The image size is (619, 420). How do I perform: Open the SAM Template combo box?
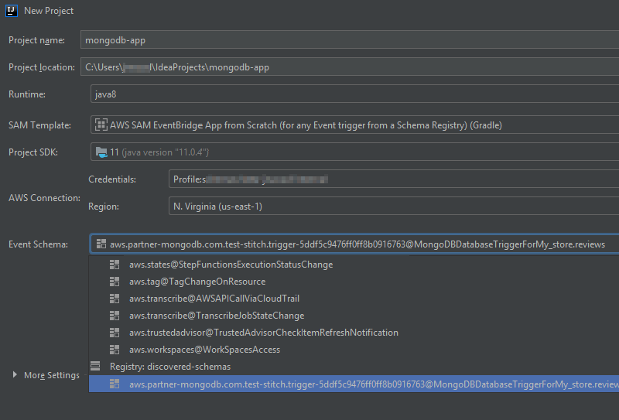coord(354,125)
